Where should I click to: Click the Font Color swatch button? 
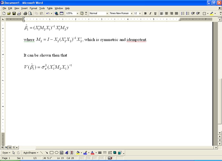tap(92, 153)
